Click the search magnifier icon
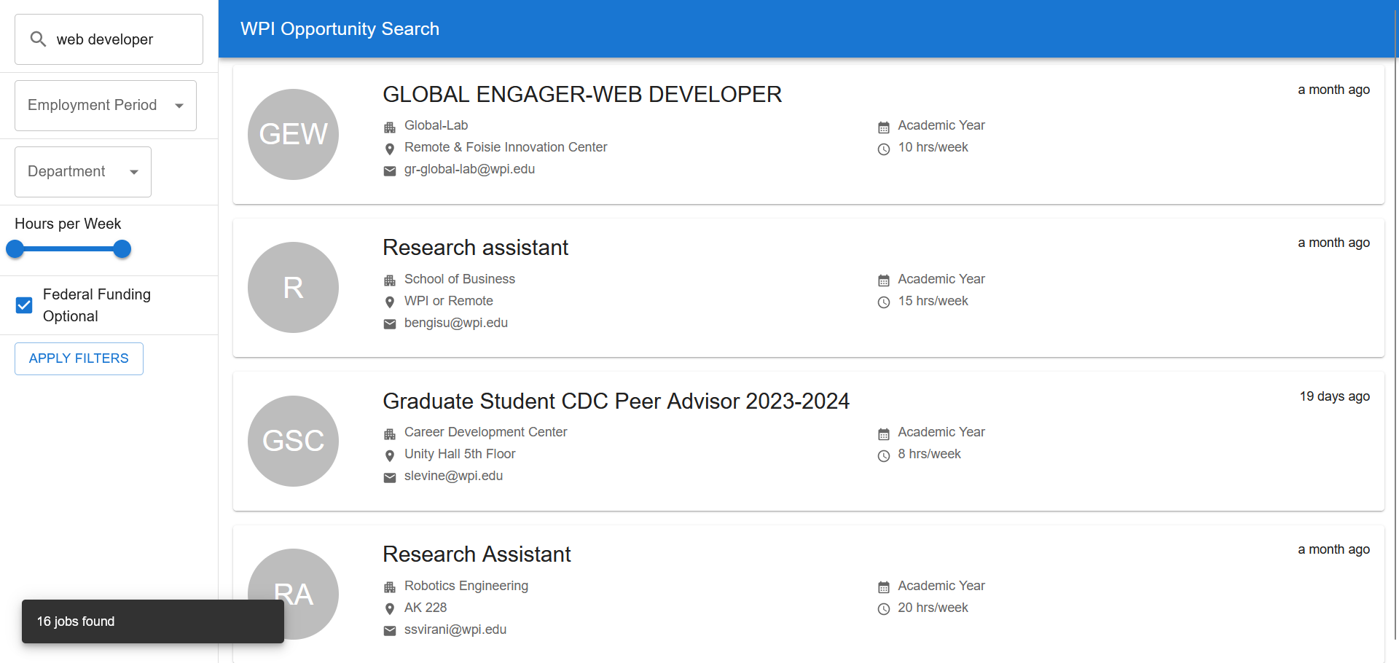The height and width of the screenshot is (663, 1399). pyautogui.click(x=38, y=39)
